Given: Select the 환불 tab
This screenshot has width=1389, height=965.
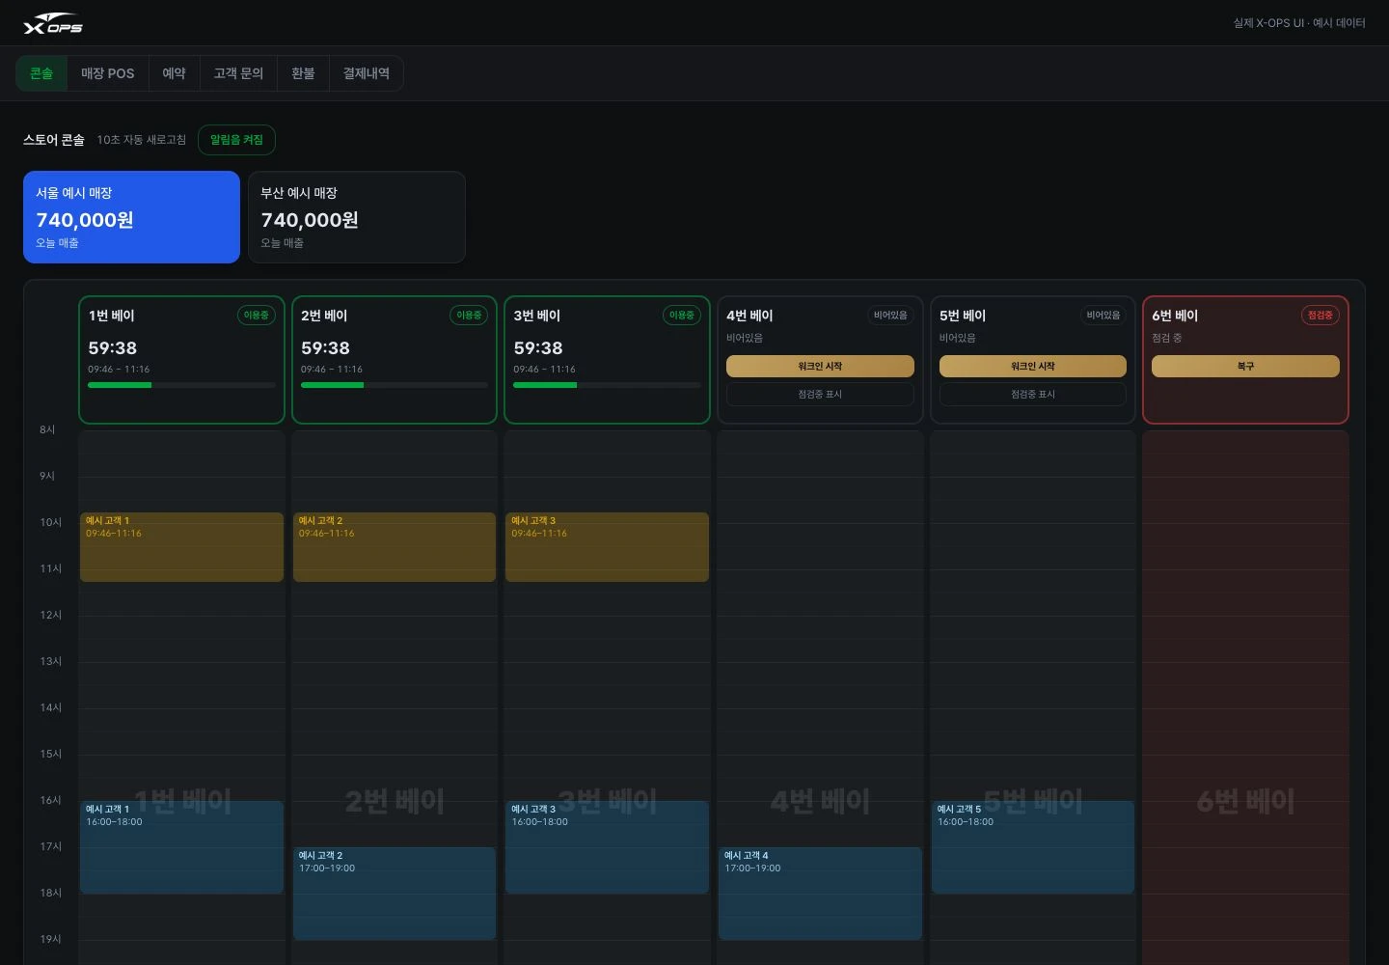Looking at the screenshot, I should click(303, 73).
